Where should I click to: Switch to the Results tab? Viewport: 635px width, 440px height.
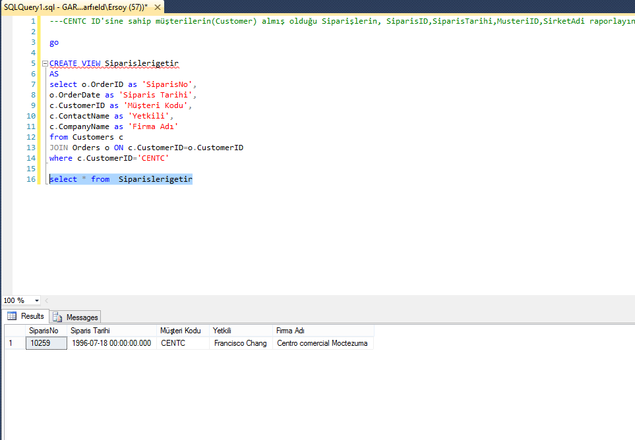[x=26, y=316]
